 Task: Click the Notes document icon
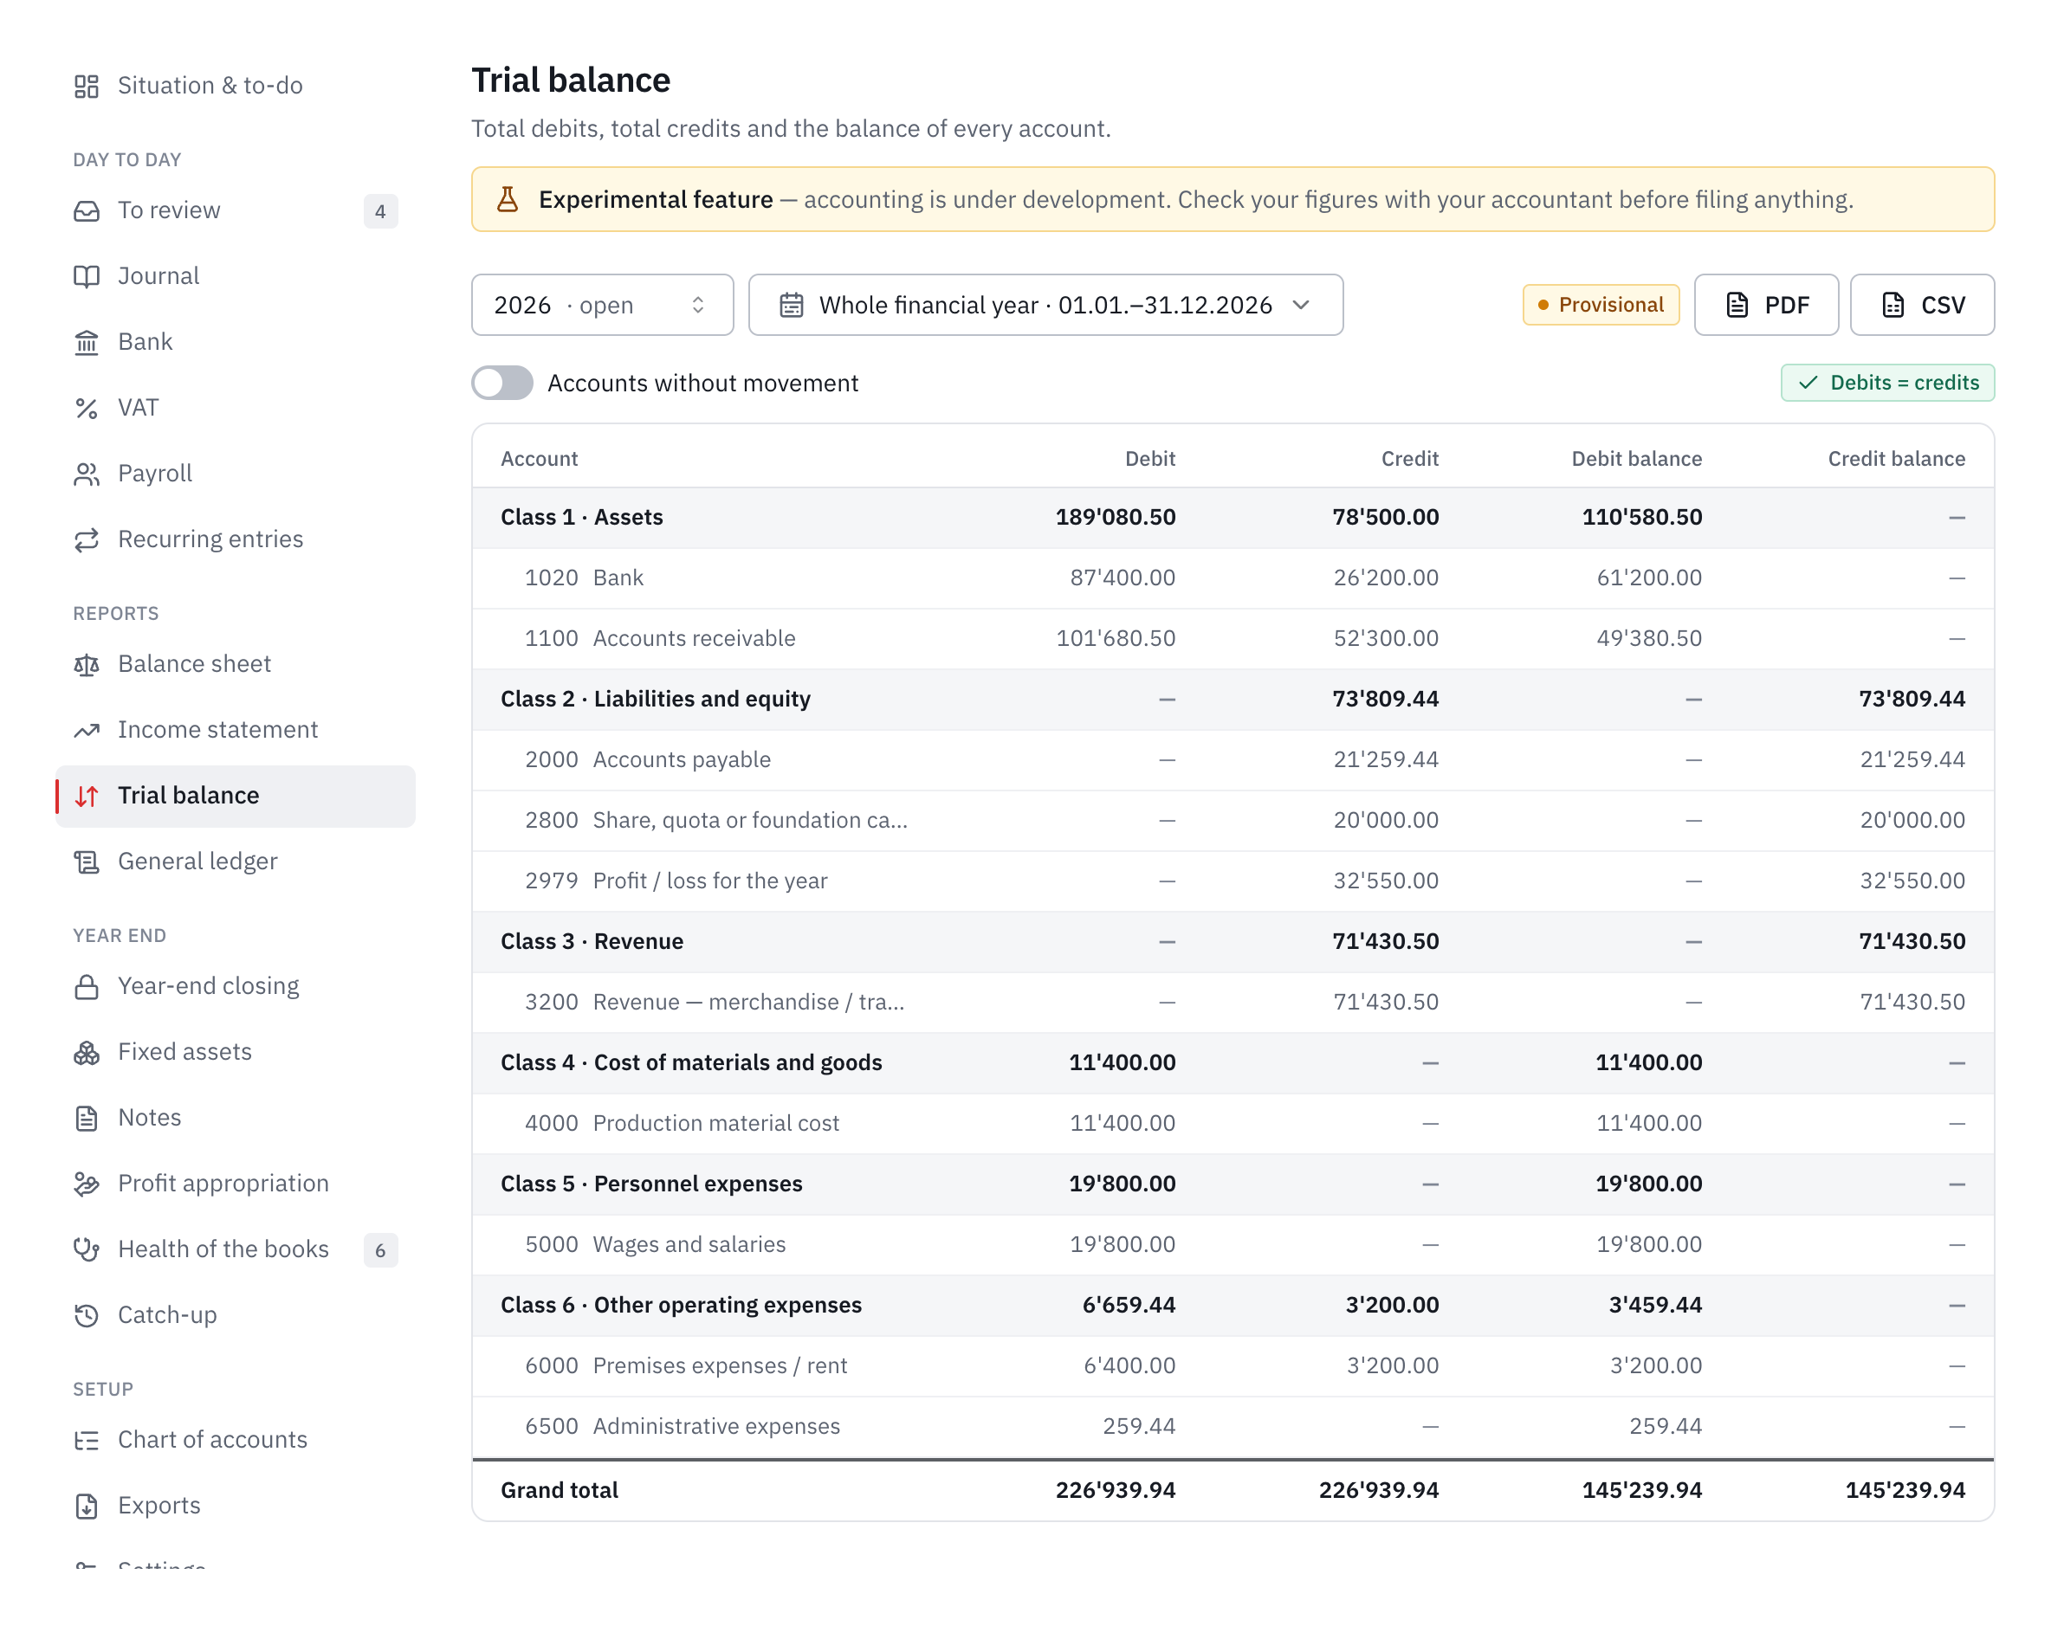click(x=87, y=1117)
